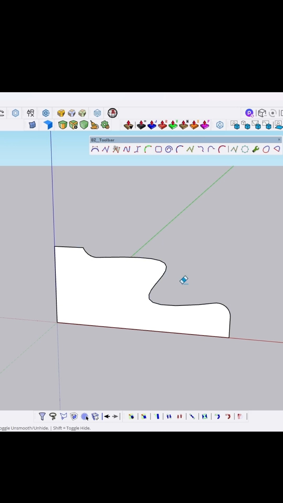Click the cube with small gear icon
The image size is (283, 503).
(x=73, y=125)
